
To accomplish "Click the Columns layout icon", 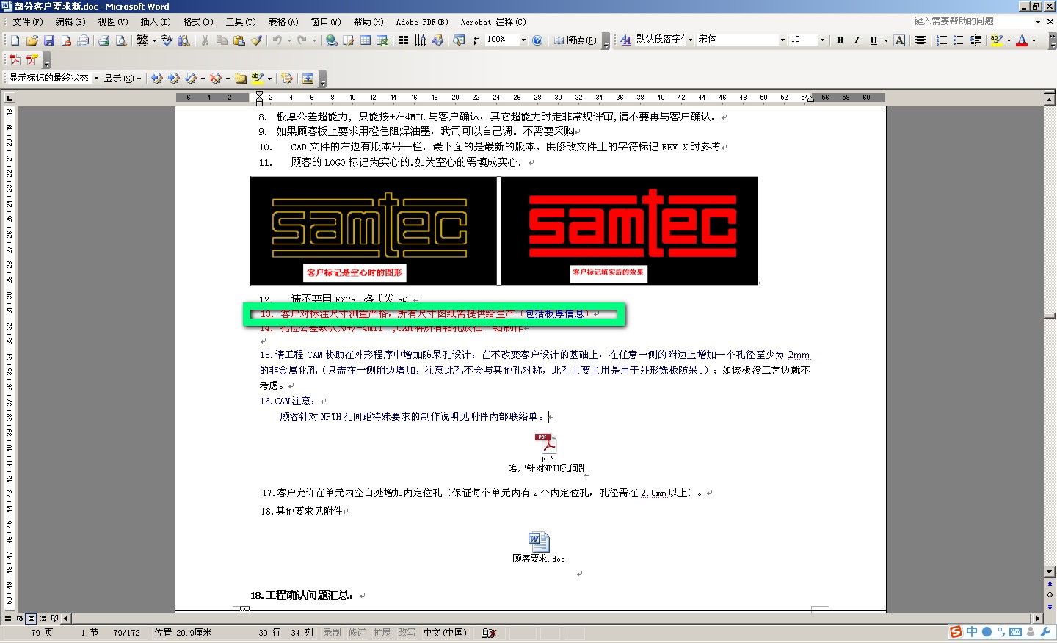I will [x=403, y=40].
